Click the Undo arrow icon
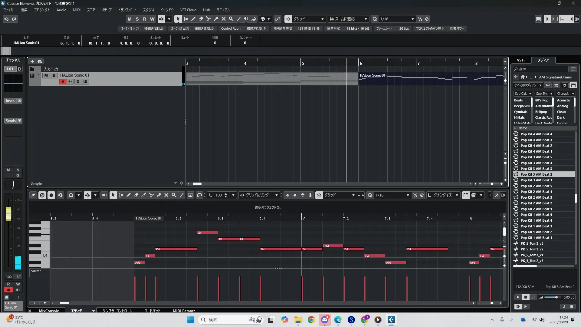 [x=6, y=19]
